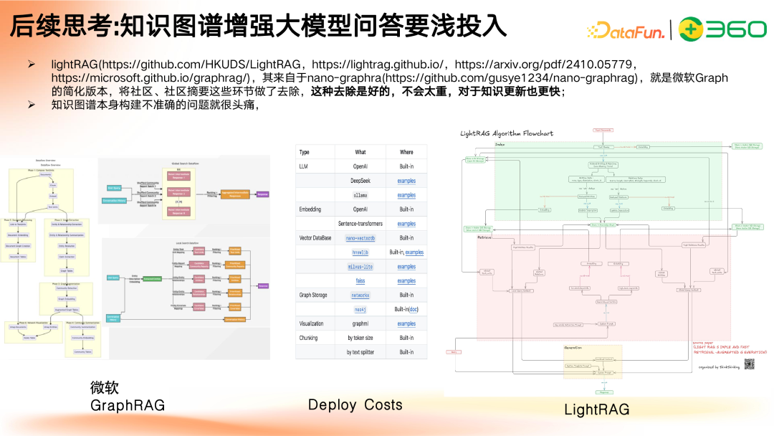Click the Graph Storage cell
774x436 pixels.
click(313, 295)
